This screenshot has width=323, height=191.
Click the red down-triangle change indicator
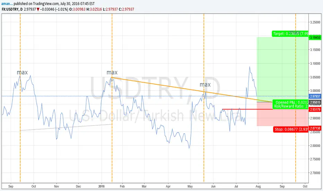[38, 9]
